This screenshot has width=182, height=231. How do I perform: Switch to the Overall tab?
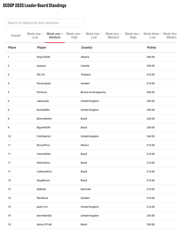pos(15,36)
